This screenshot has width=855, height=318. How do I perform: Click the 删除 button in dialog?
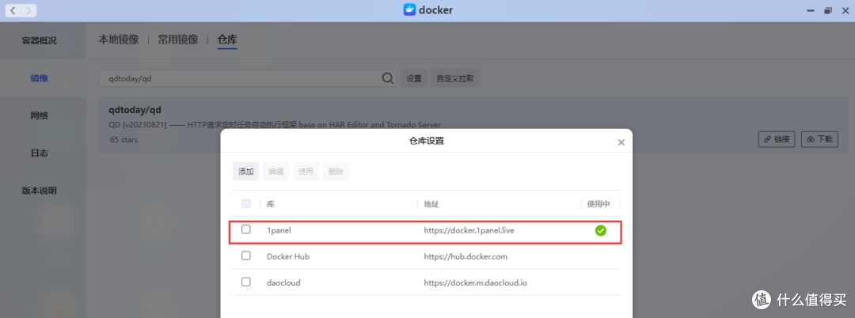coord(336,172)
